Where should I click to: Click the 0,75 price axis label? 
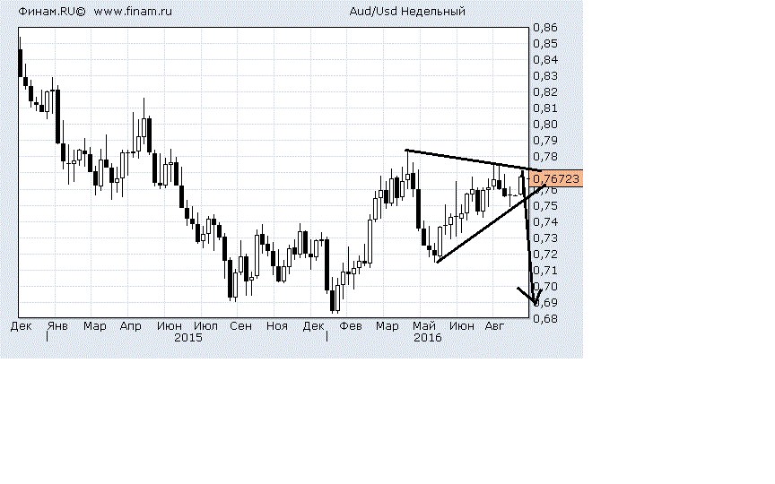[x=545, y=205]
